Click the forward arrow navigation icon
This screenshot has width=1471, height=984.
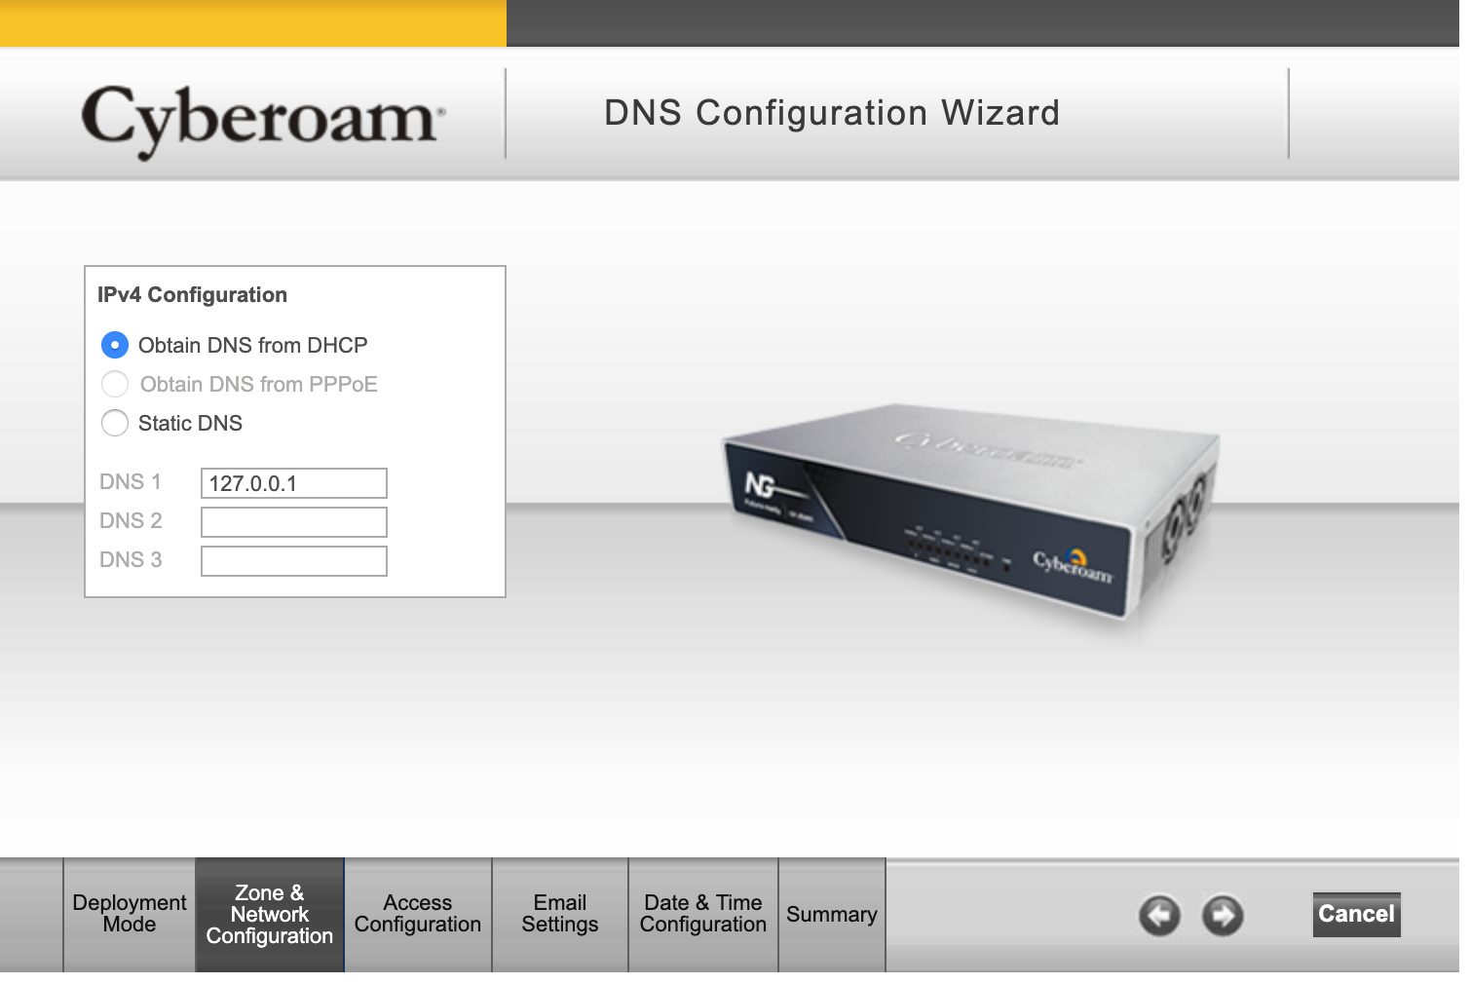click(x=1223, y=915)
